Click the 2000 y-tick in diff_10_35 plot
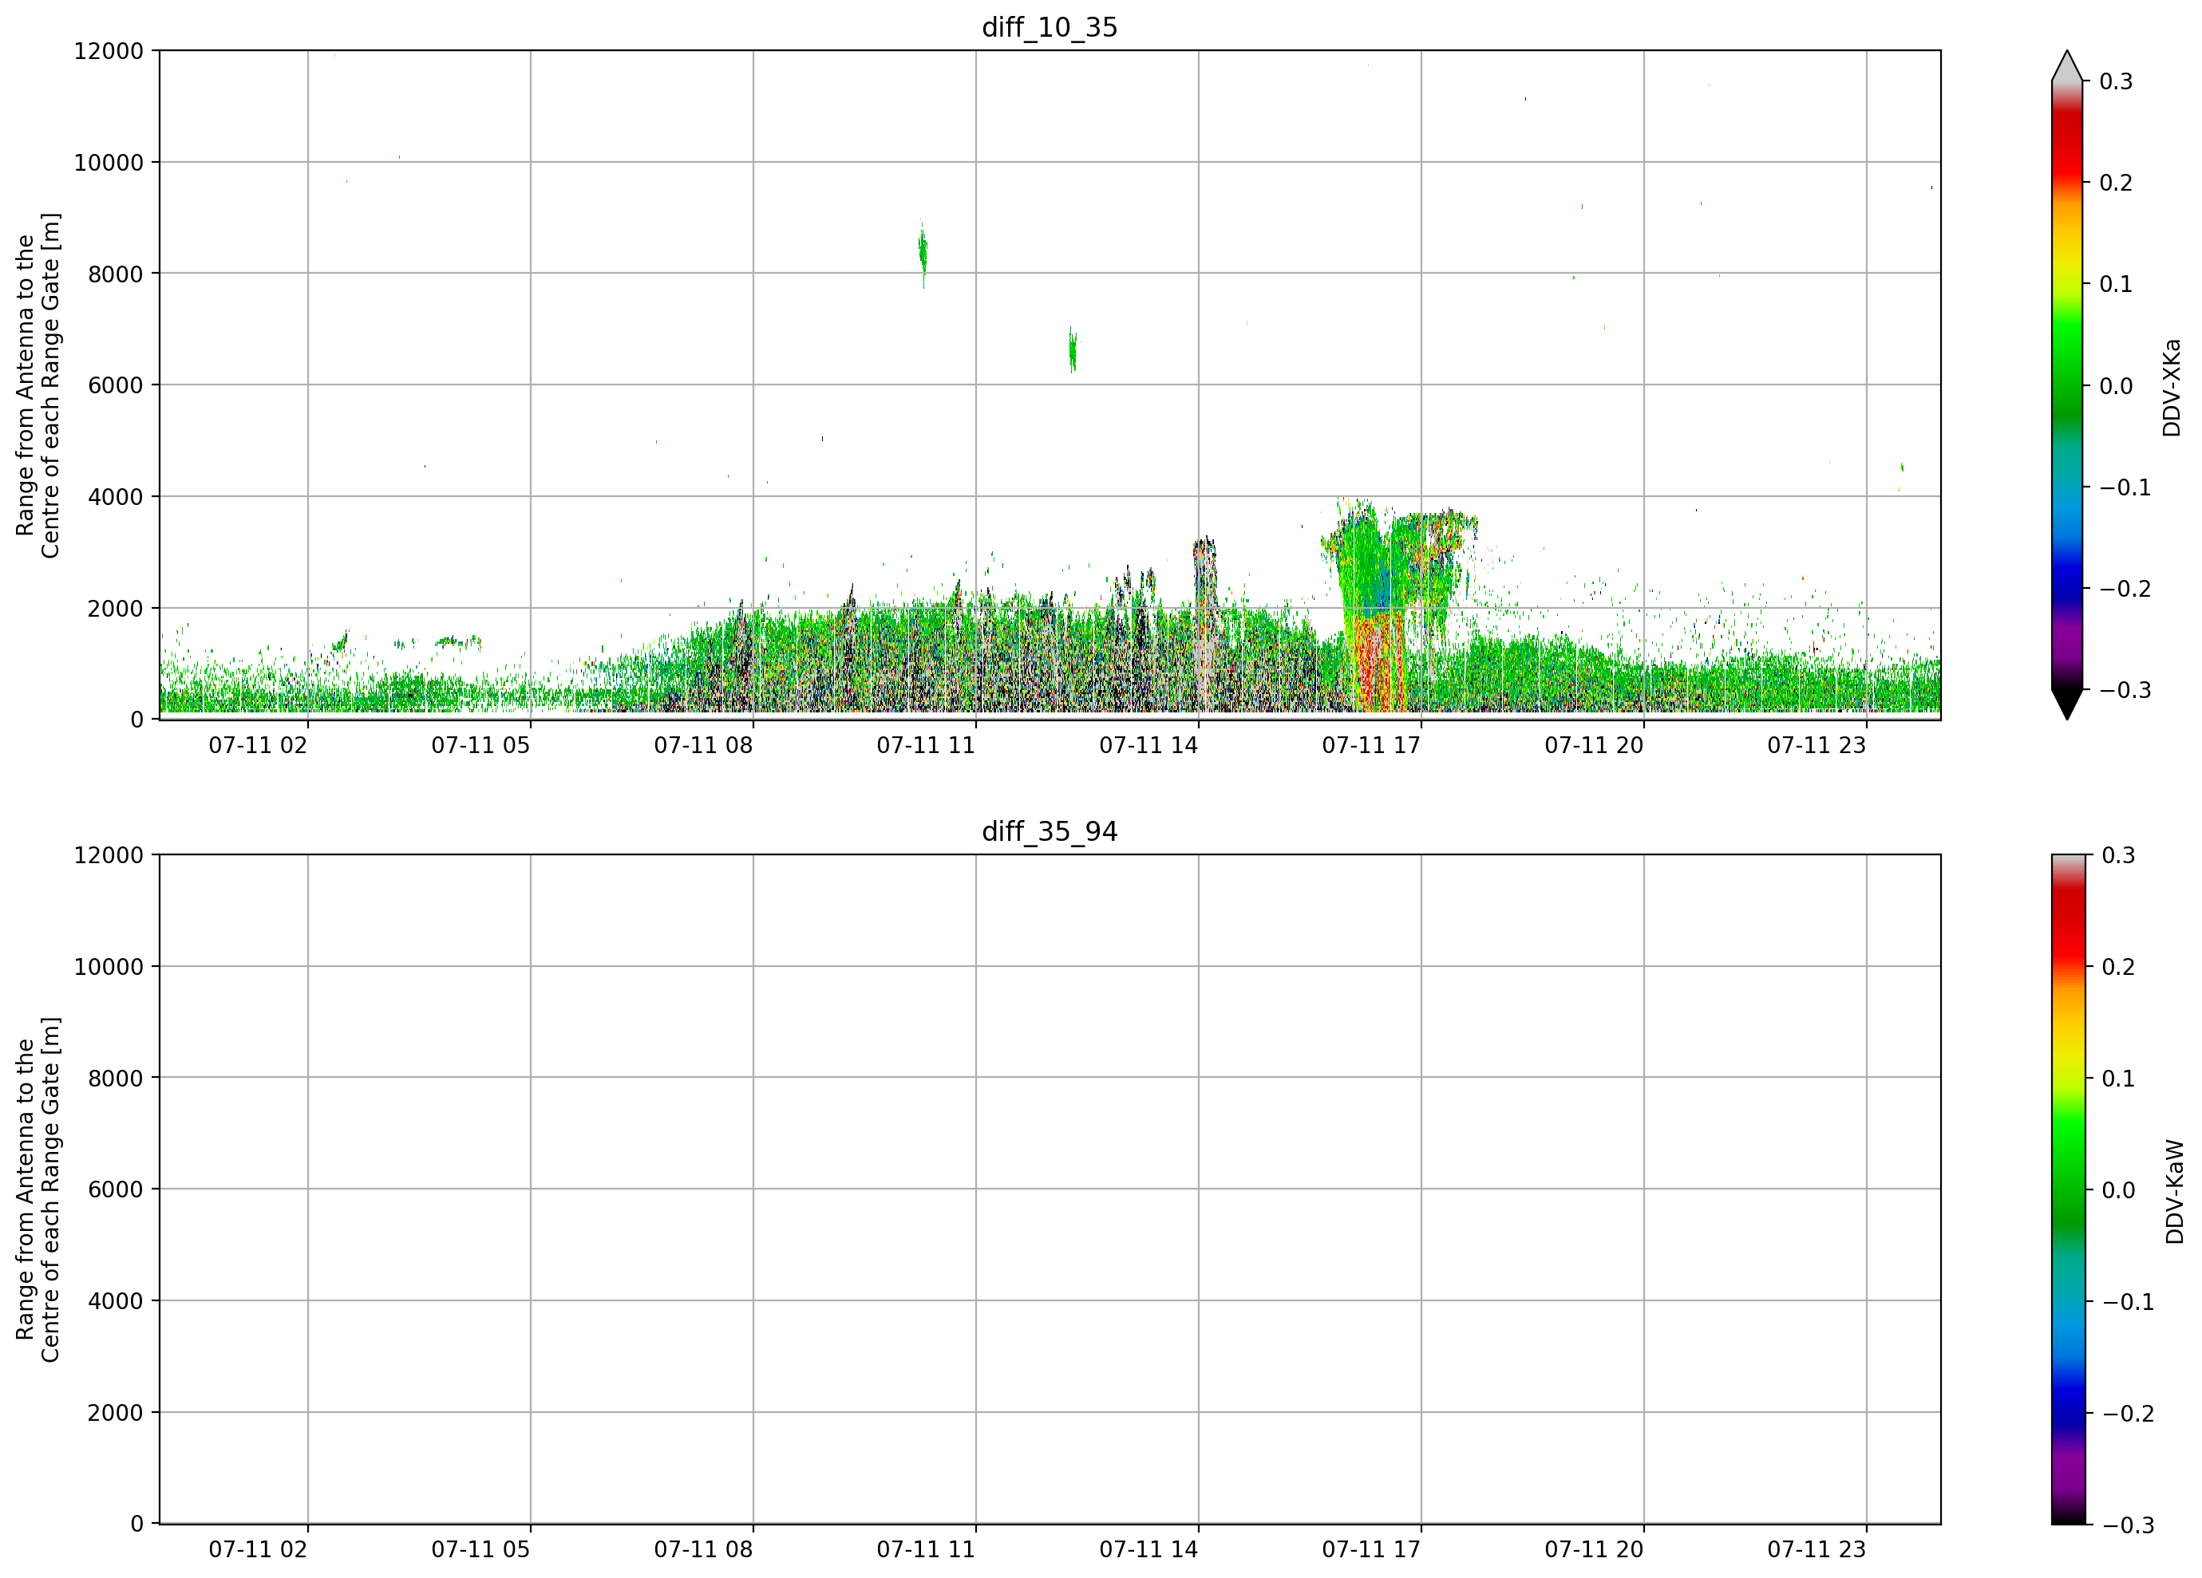Viewport: 2202px width, 1578px height. coord(116,609)
